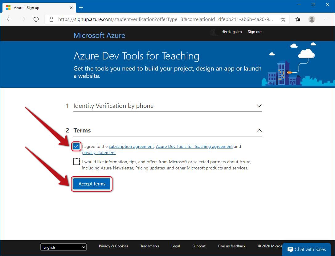
Task: Go to the Microsoft Azure home link
Action: [x=99, y=35]
